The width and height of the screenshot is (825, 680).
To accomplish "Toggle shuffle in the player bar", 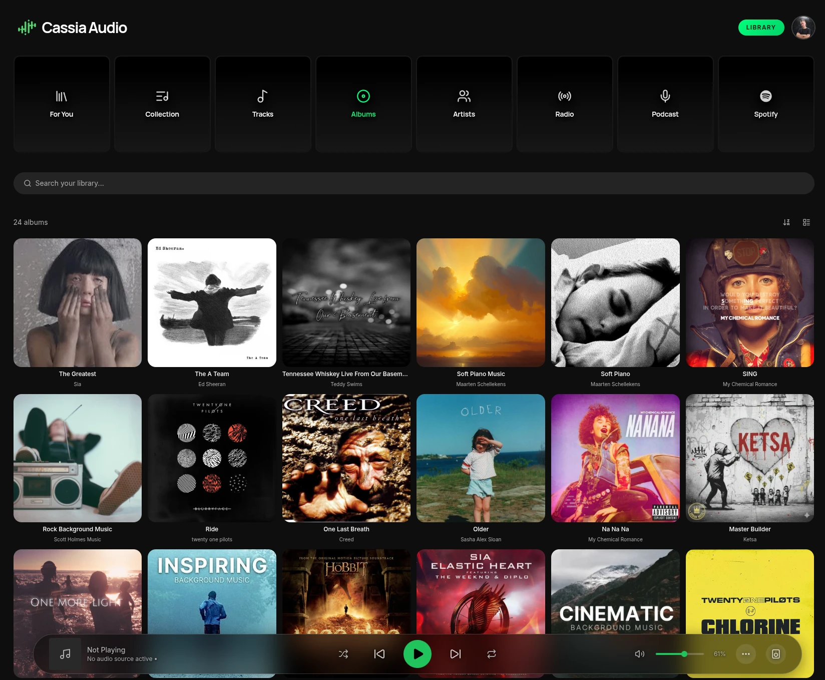I will click(343, 654).
